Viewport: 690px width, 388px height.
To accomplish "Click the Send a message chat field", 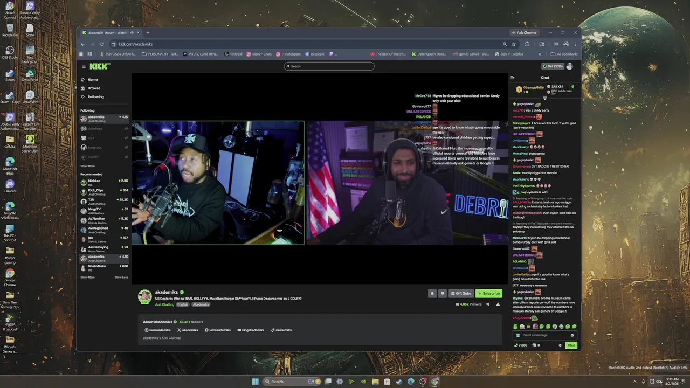I will [544, 335].
